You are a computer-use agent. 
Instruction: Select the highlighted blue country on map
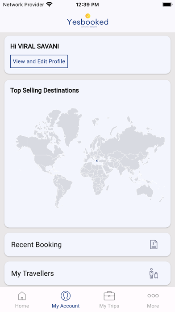pos(97,161)
